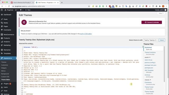Select Theme Editor submenu item

[x=6, y=80]
